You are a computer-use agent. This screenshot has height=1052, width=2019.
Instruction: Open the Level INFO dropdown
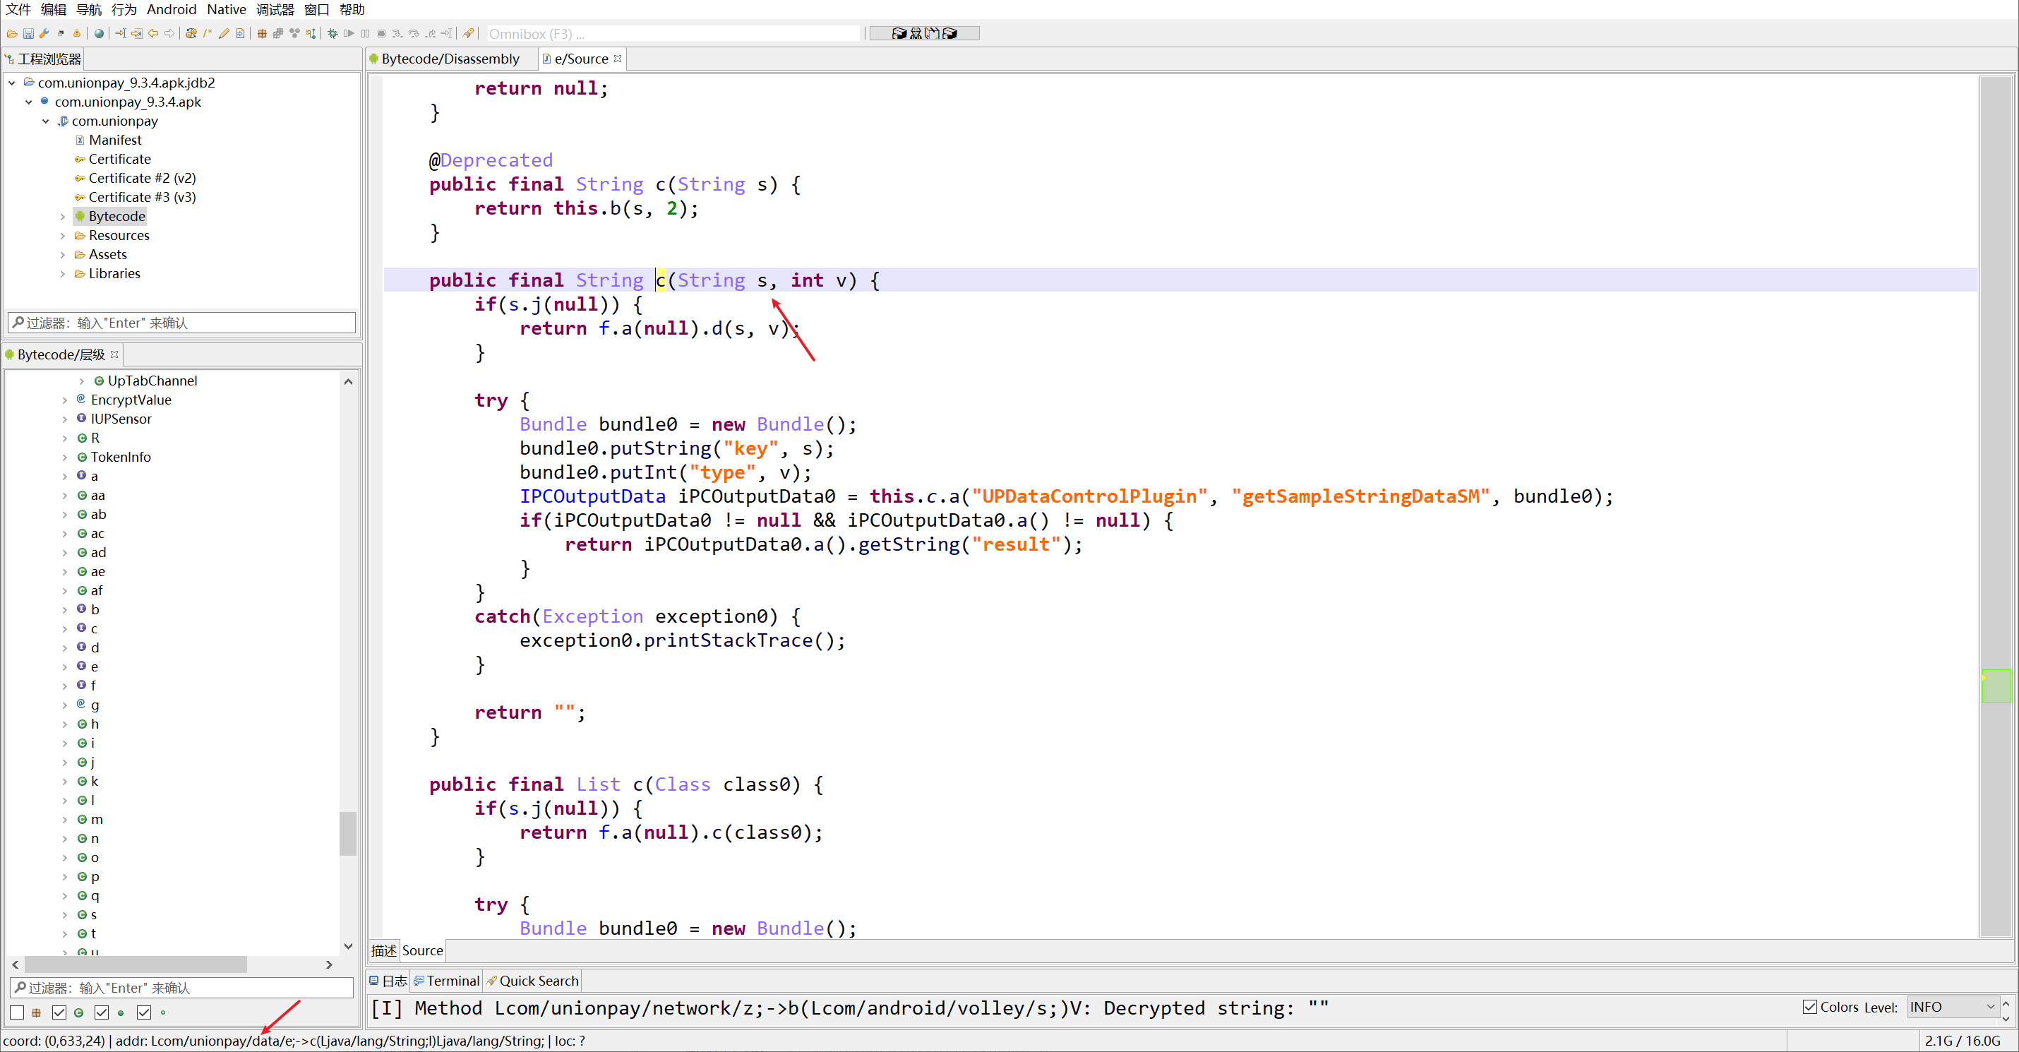coord(1952,1007)
